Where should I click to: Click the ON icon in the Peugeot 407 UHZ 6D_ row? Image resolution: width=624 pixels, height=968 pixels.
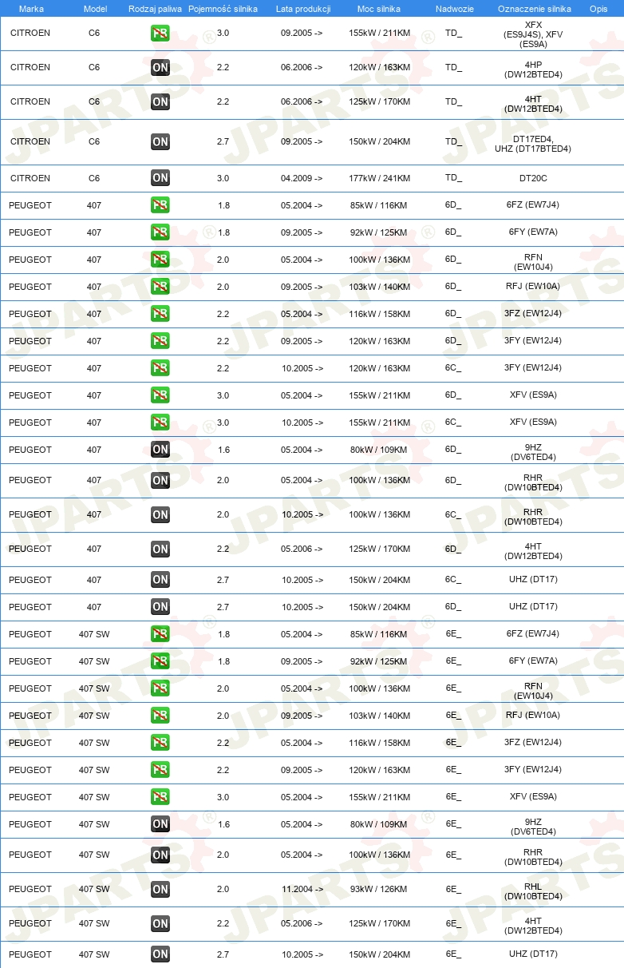160,607
